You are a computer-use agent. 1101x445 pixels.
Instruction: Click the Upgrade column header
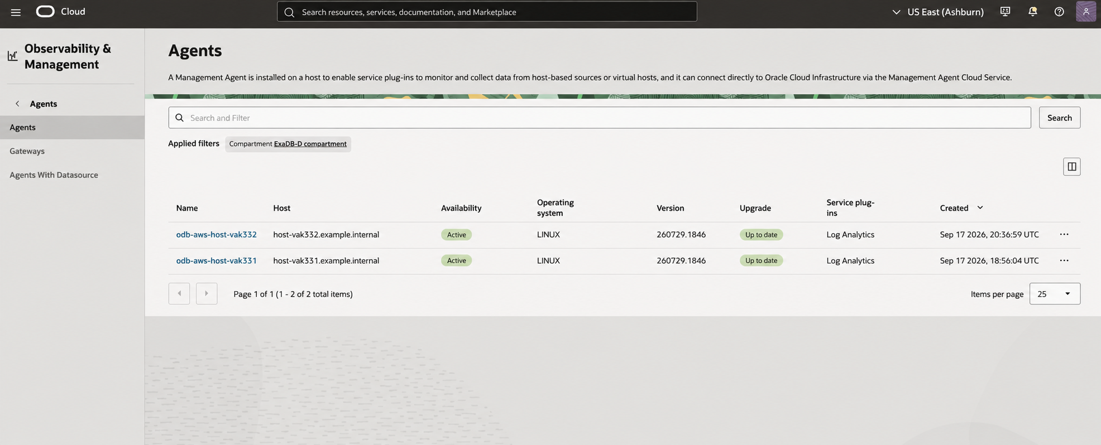point(755,208)
